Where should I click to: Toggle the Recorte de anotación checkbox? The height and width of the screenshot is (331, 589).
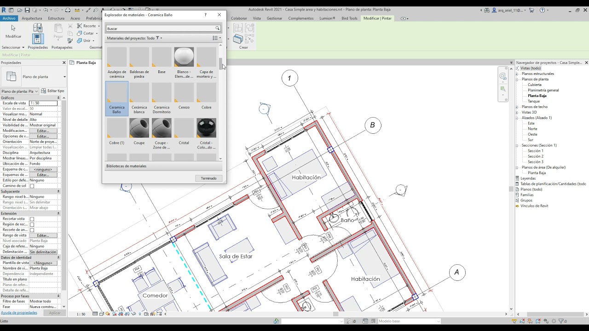(32, 230)
